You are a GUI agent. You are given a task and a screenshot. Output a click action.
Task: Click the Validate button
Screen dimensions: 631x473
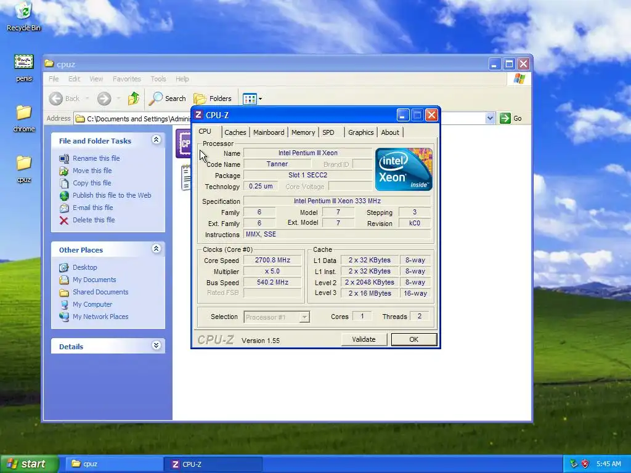pos(364,339)
